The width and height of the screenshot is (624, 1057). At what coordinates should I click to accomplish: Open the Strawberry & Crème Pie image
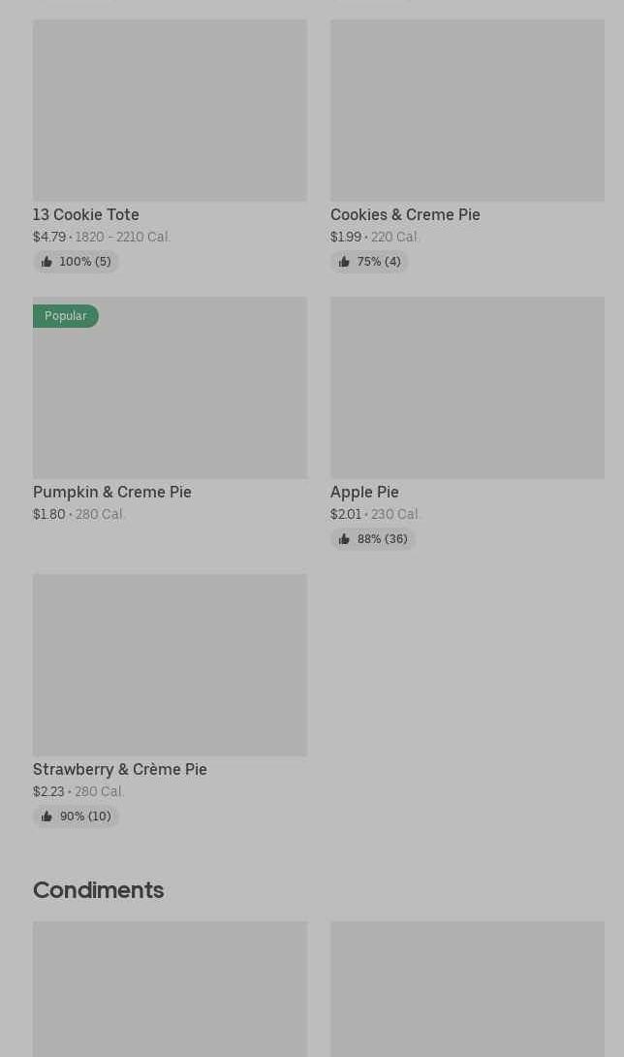coord(170,665)
